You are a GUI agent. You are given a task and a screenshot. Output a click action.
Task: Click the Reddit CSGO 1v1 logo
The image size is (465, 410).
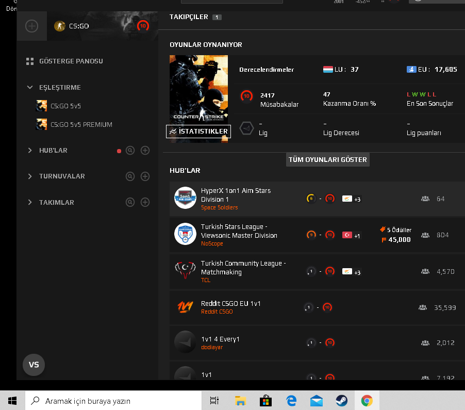click(186, 307)
